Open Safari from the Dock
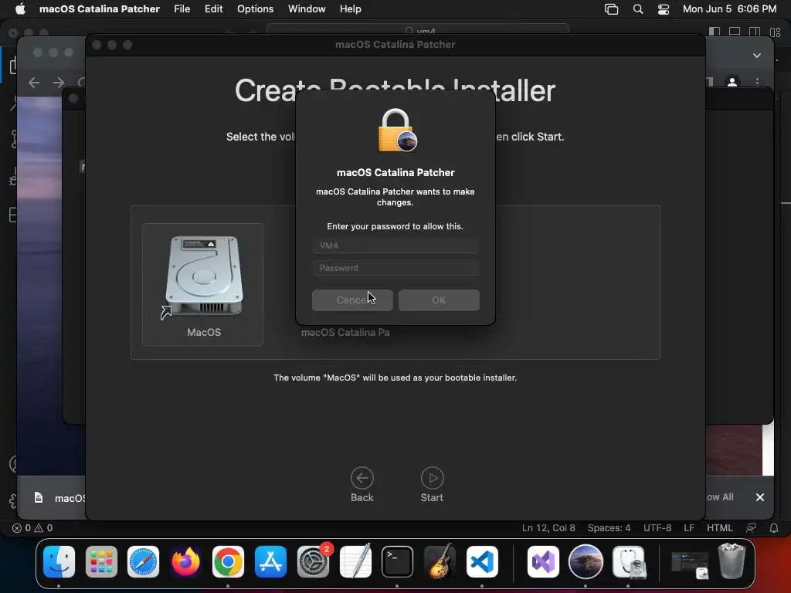Image resolution: width=791 pixels, height=593 pixels. pyautogui.click(x=143, y=561)
